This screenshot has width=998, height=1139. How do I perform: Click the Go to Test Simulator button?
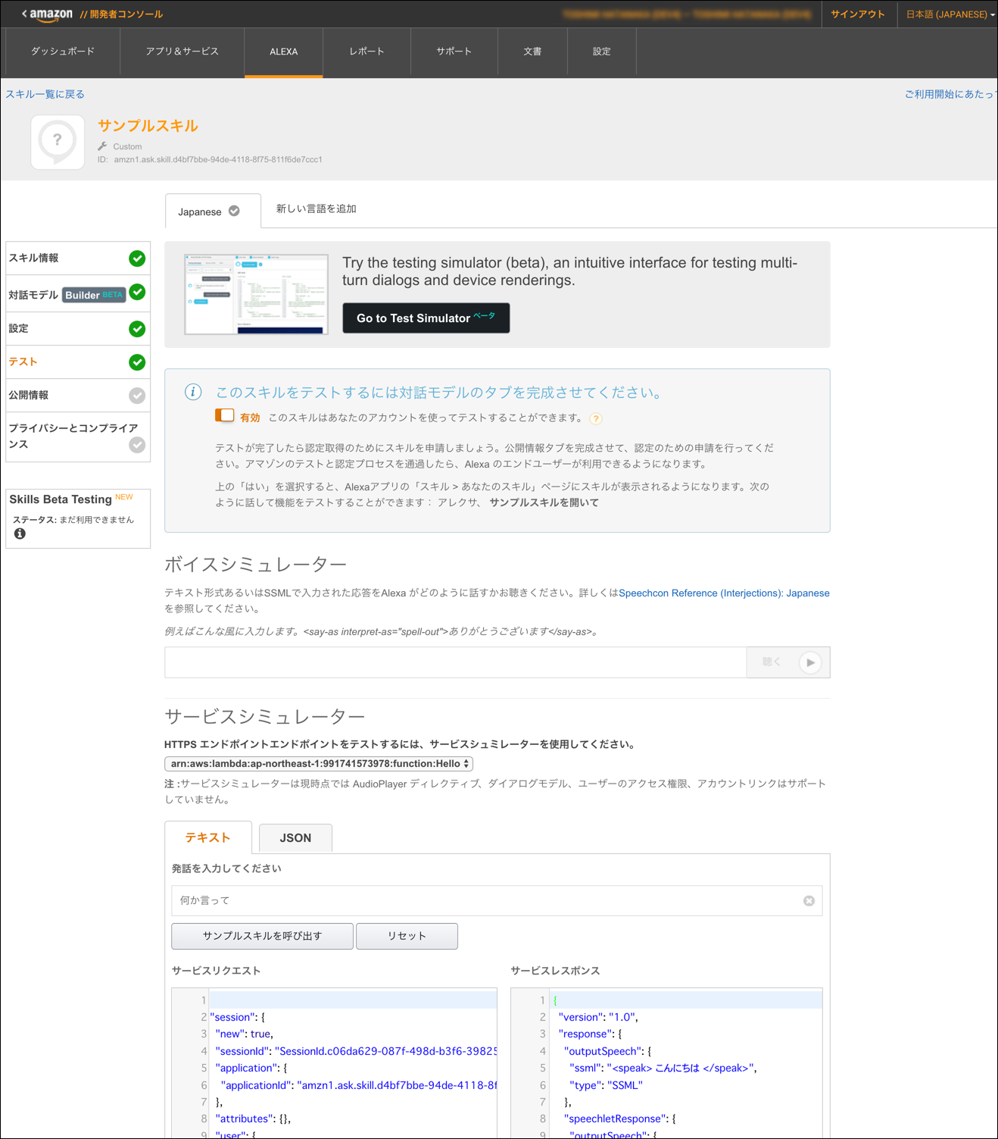coord(426,318)
